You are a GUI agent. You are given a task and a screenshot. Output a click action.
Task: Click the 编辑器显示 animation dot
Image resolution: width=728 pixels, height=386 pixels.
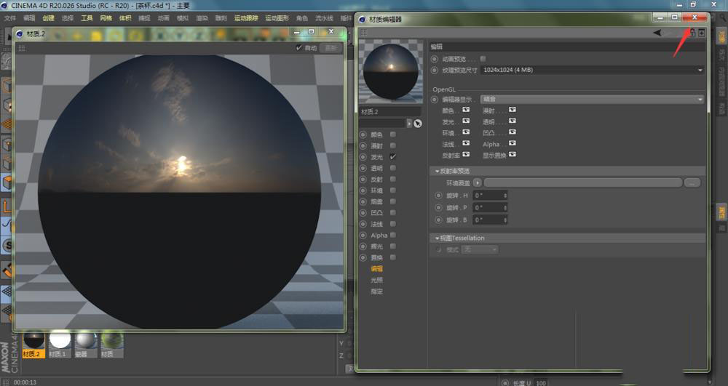[x=434, y=99]
